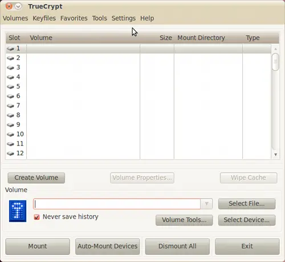Open the Settings menu
The height and width of the screenshot is (262, 285).
(x=124, y=18)
